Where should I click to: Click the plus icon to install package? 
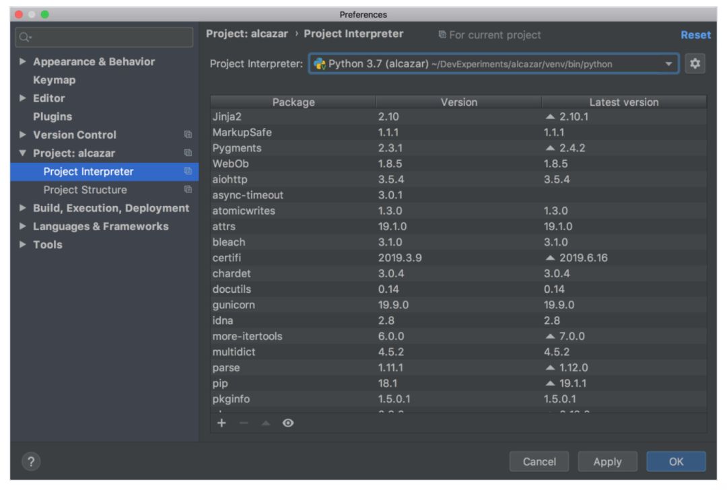pyautogui.click(x=221, y=423)
